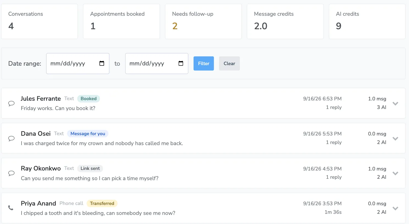Expand the Priya Anand call chevron
Screen dimensions: 409x224
(395, 208)
